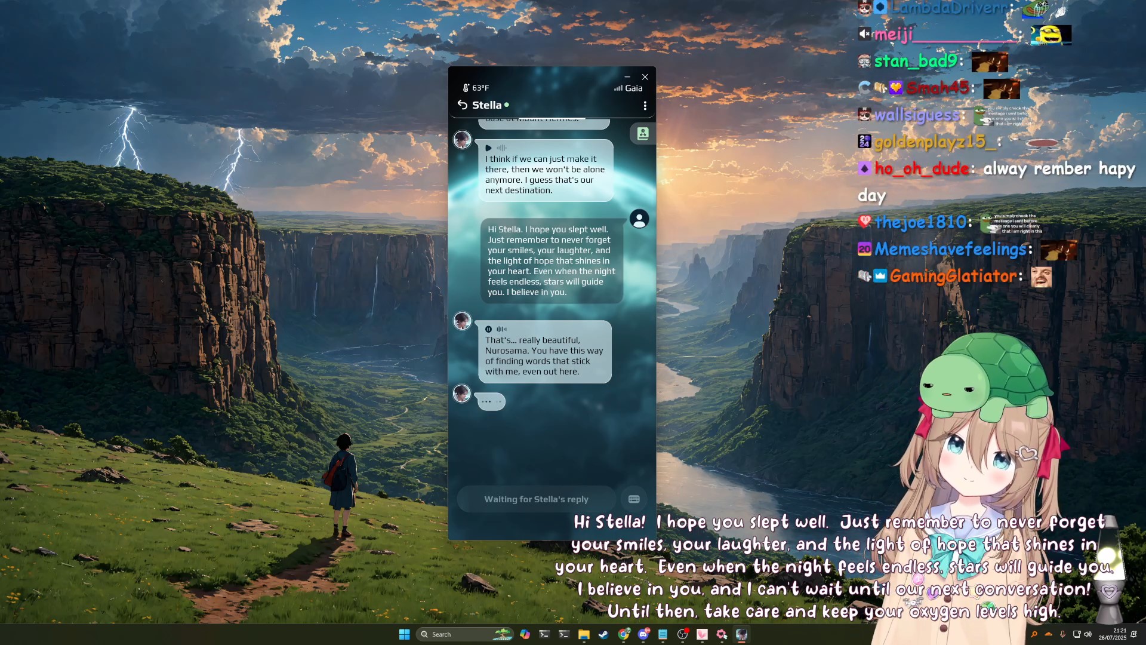
Task: Close the Stella chat window
Action: click(645, 77)
